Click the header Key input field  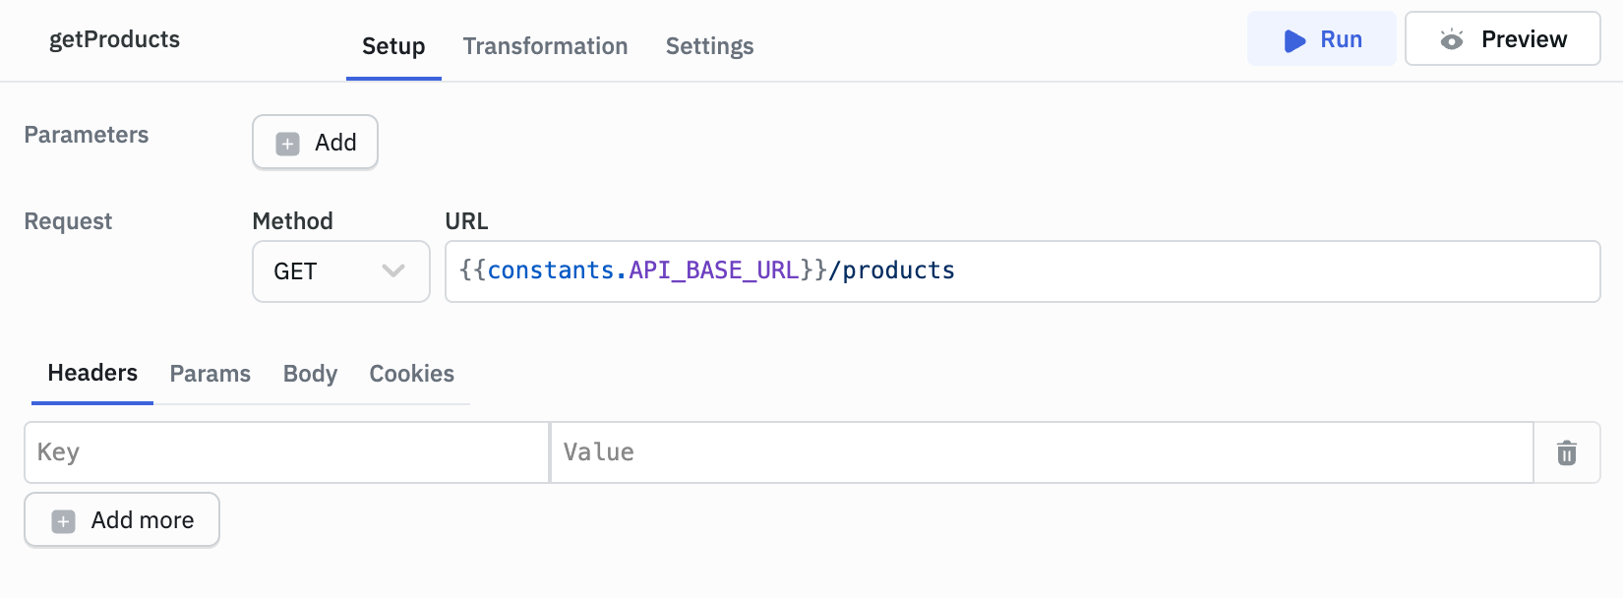pyautogui.click(x=285, y=452)
